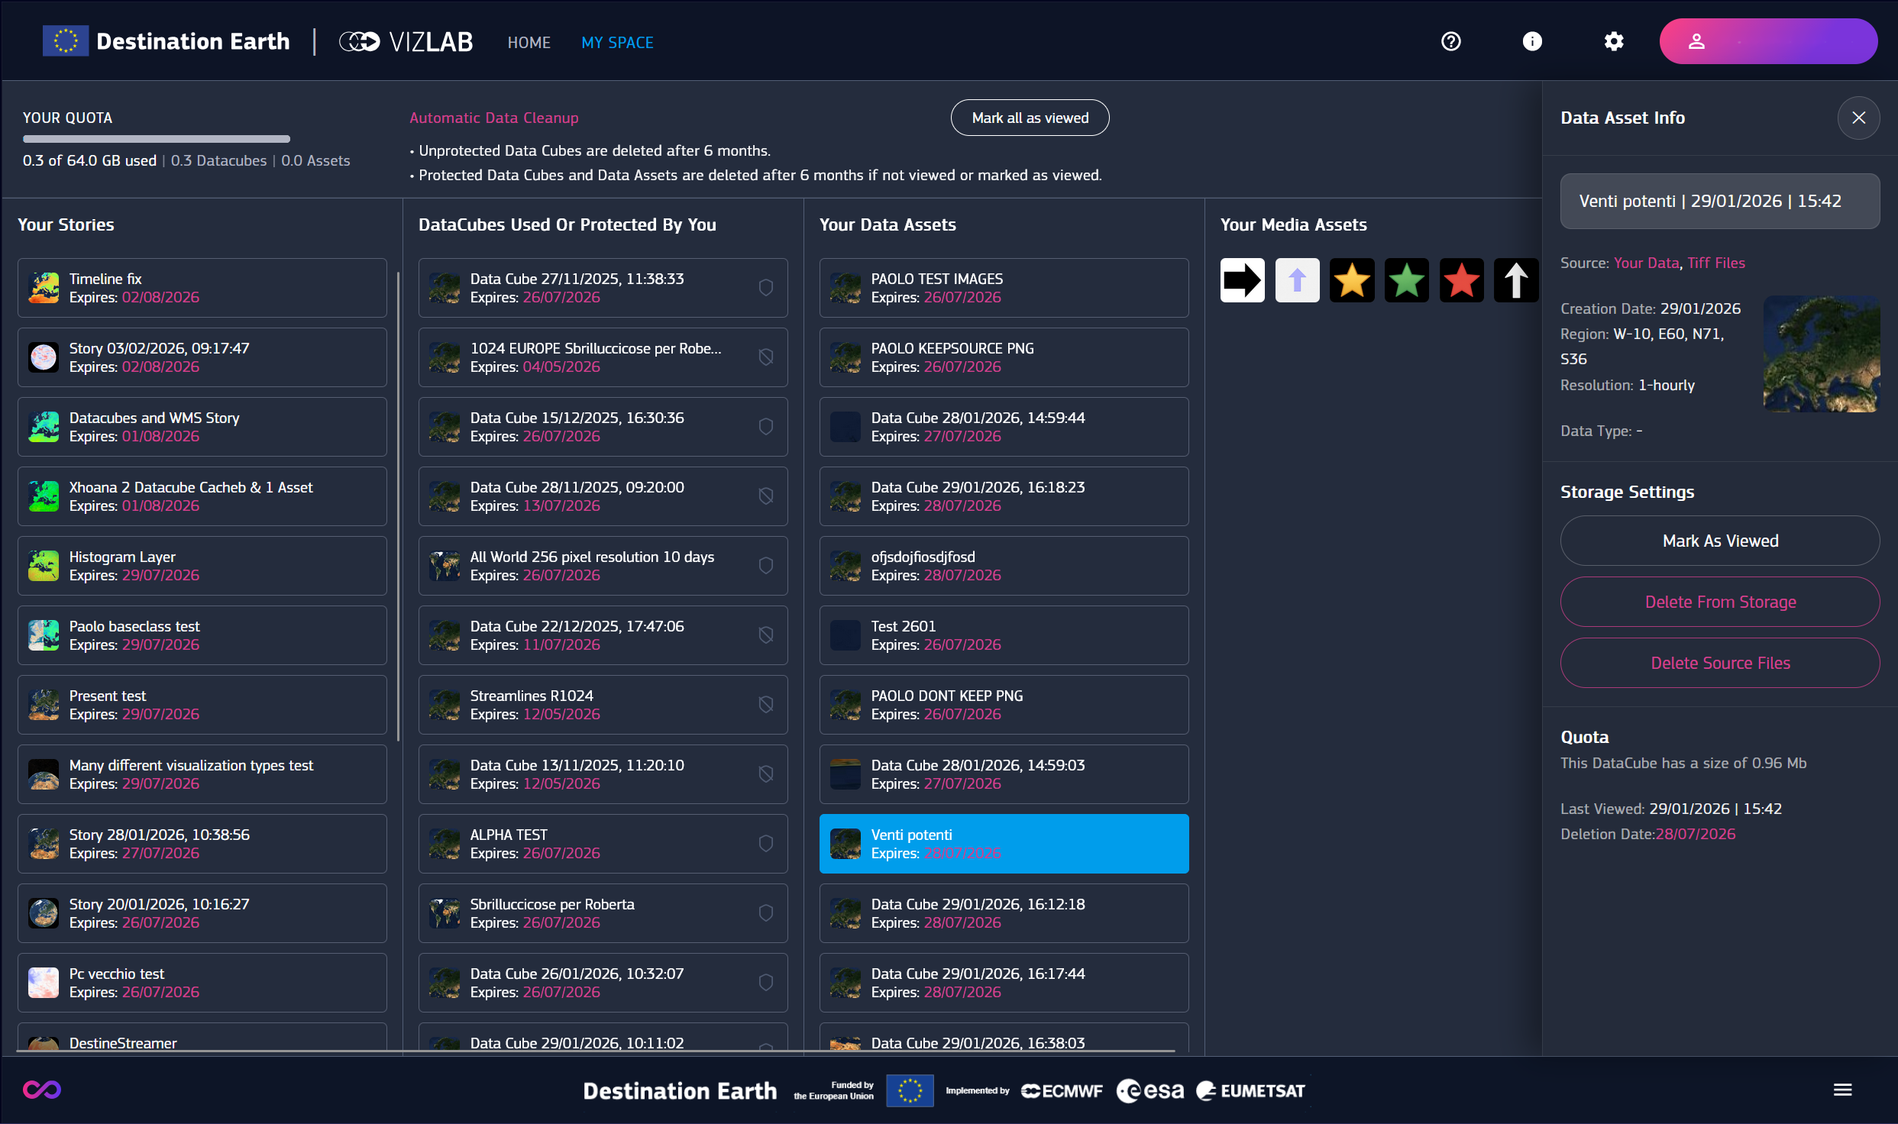Viewport: 1898px width, 1124px height.
Task: Open the help question mark icon
Action: tap(1450, 42)
